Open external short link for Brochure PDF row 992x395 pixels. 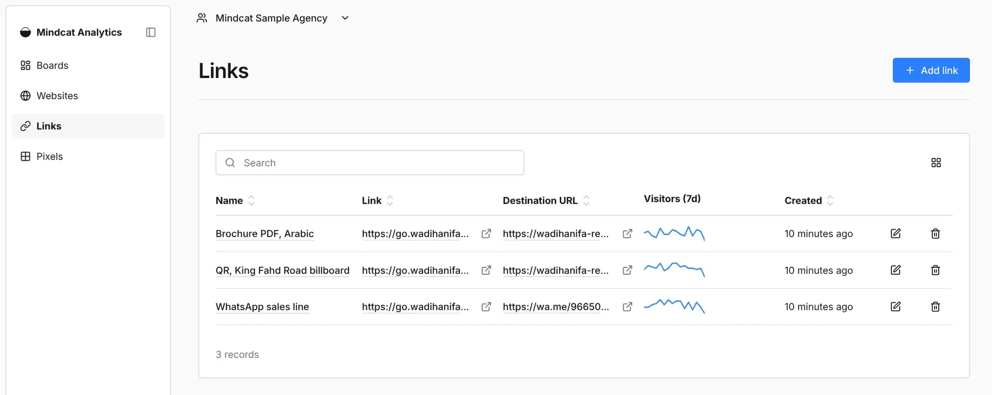click(x=486, y=234)
